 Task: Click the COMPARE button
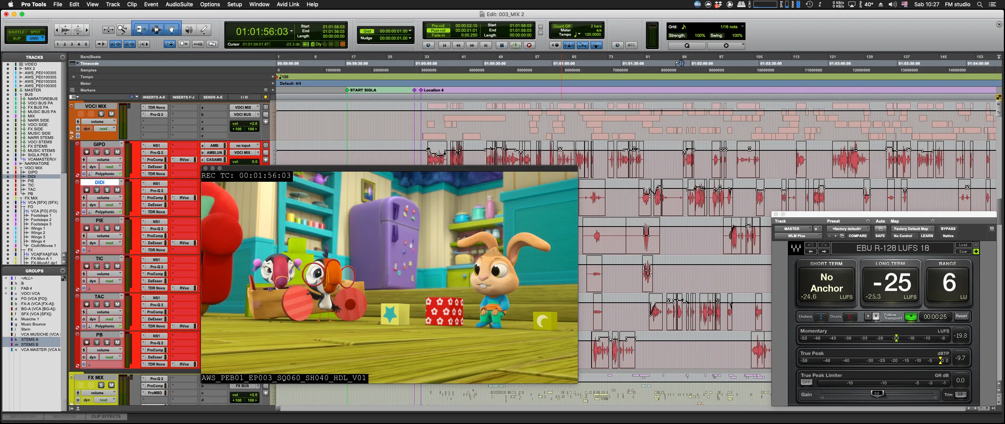[x=857, y=236]
